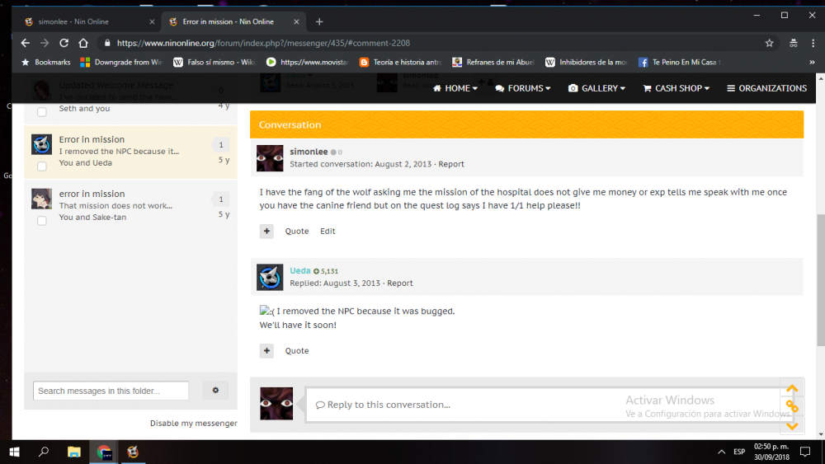825x464 pixels.
Task: Check the box for Sake-tan conversation
Action: 42,221
